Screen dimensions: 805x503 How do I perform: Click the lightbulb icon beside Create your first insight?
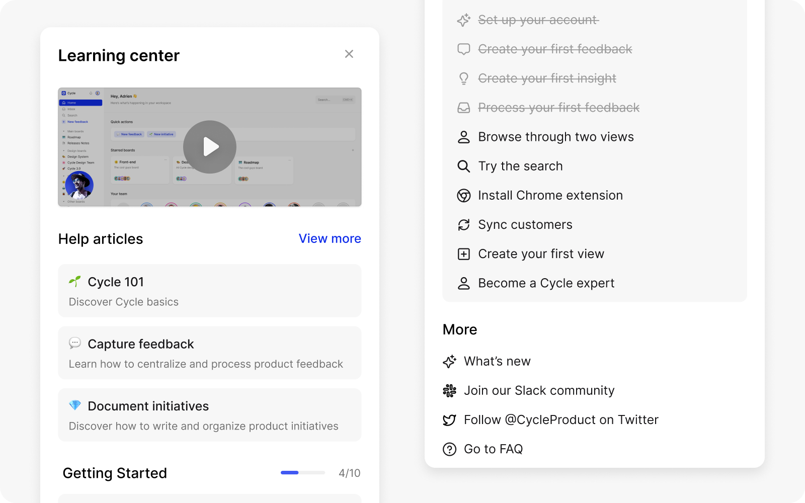pyautogui.click(x=463, y=78)
